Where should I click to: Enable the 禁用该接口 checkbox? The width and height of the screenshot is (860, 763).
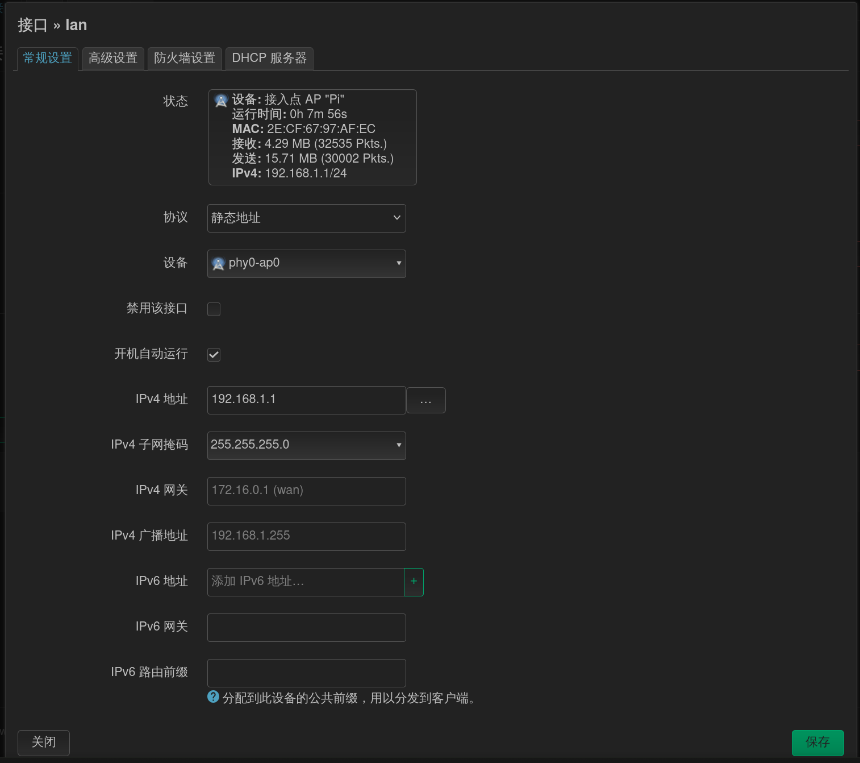click(x=214, y=309)
